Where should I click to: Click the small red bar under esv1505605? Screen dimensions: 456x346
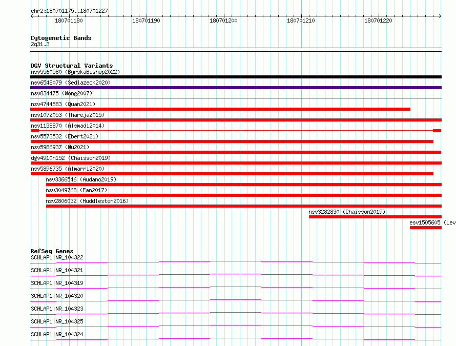(x=426, y=228)
